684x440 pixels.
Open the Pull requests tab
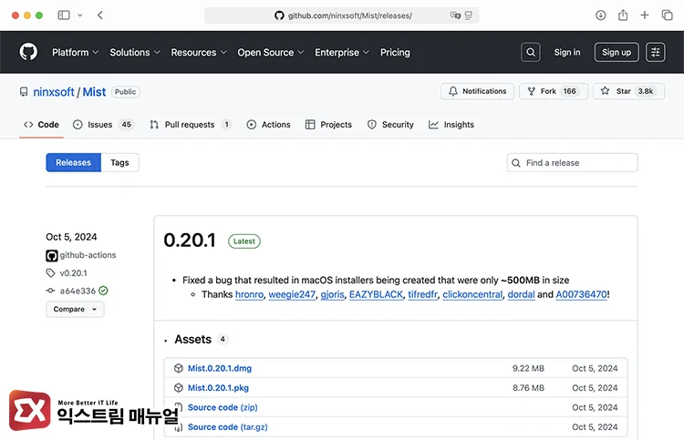[x=191, y=125]
